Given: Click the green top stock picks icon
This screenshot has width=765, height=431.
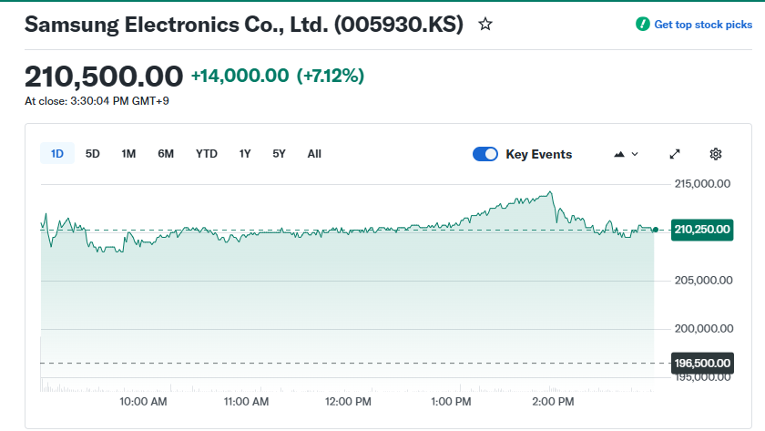Looking at the screenshot, I should 643,25.
